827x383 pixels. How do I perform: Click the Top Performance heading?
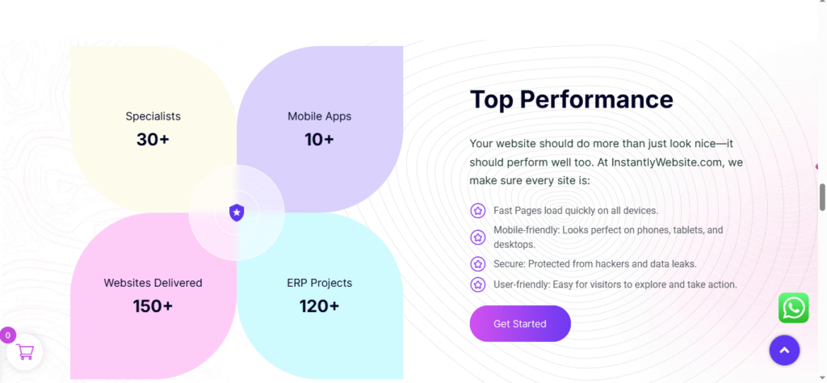571,99
